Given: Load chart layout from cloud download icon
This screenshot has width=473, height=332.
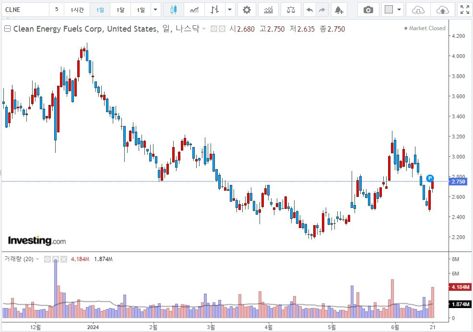Looking at the screenshot, I should 418,10.
